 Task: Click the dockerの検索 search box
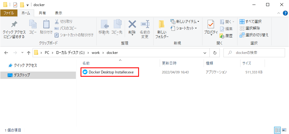click(254, 53)
